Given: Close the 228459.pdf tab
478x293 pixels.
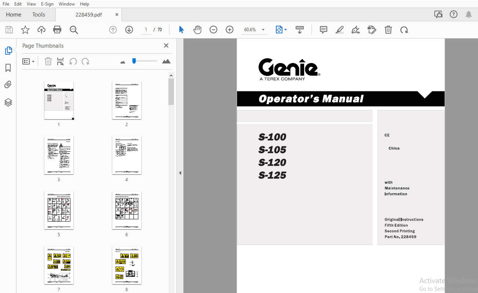Looking at the screenshot, I should tap(117, 15).
